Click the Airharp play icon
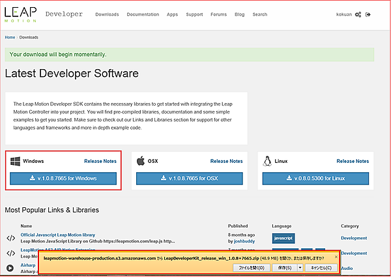 [10, 267]
